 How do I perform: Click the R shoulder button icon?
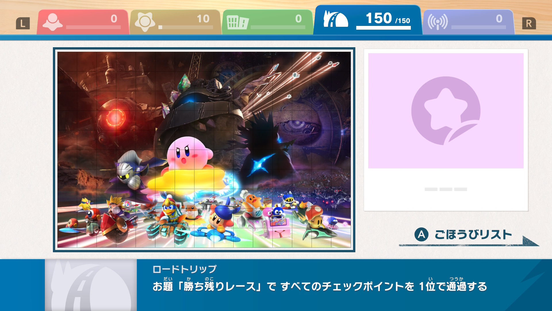(x=529, y=23)
